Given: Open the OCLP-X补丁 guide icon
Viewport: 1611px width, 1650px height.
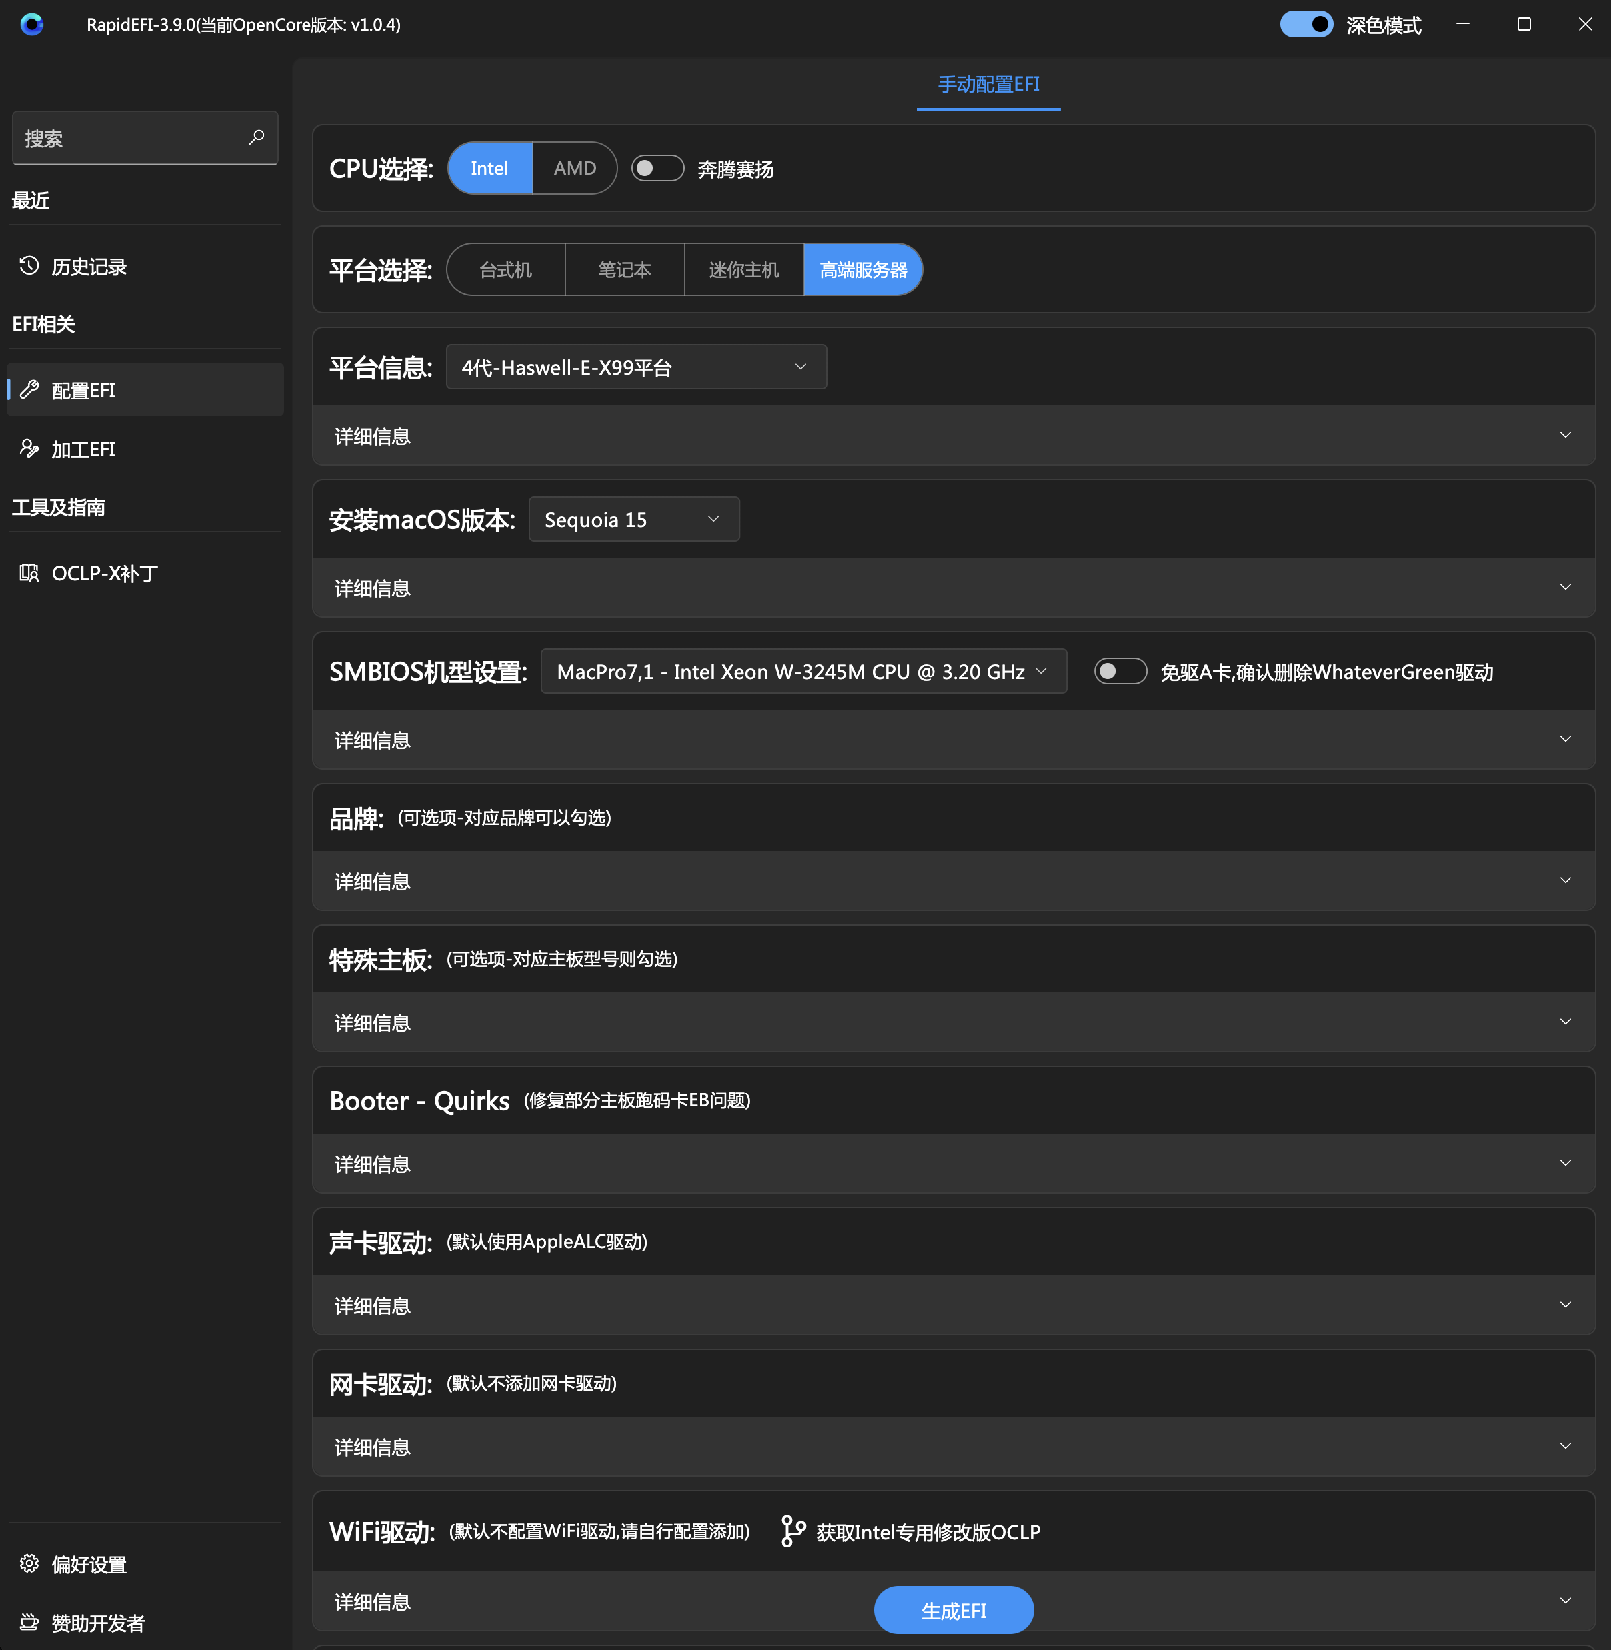Looking at the screenshot, I should pos(29,573).
